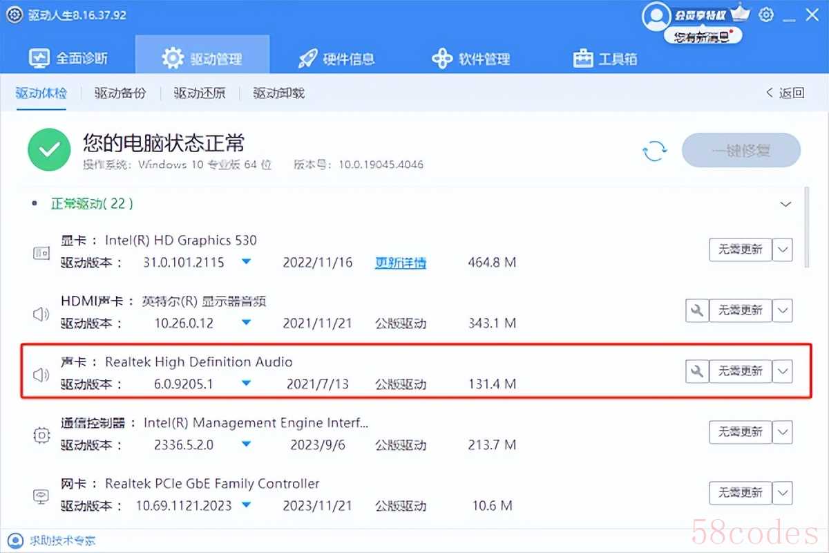
Task: Click wrench repair icon for Realtek Audio
Action: [696, 371]
